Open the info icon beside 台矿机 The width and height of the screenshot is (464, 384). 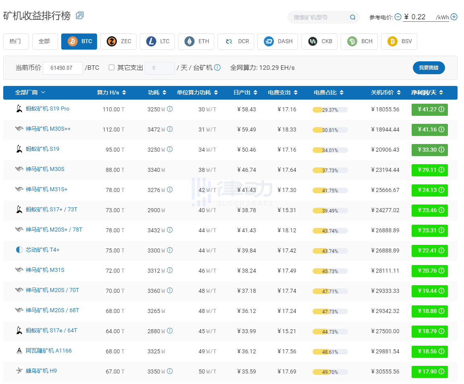pos(217,67)
